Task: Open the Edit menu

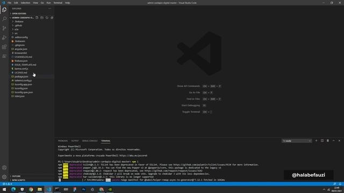Action: [x=16, y=3]
